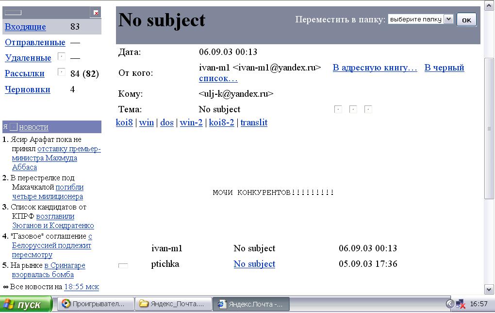Viewport: 495px width, 313px height.
Task: Click the red-x broken image above Входящие
Action: pyautogui.click(x=95, y=13)
